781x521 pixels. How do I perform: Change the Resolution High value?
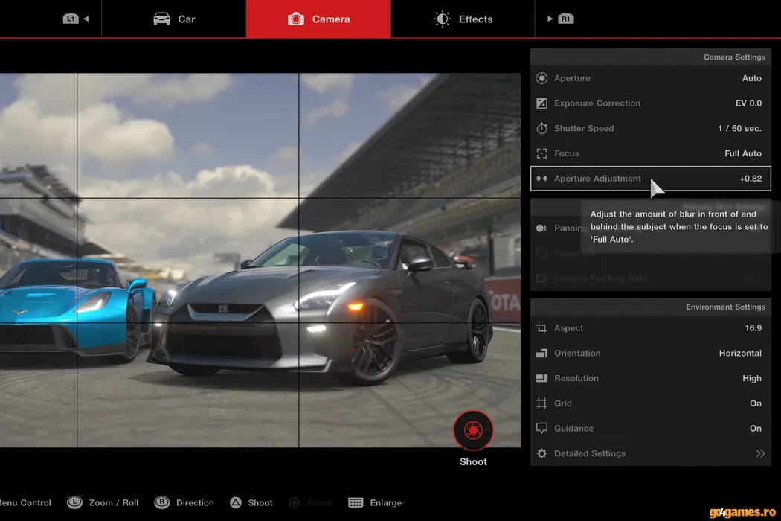coord(751,378)
